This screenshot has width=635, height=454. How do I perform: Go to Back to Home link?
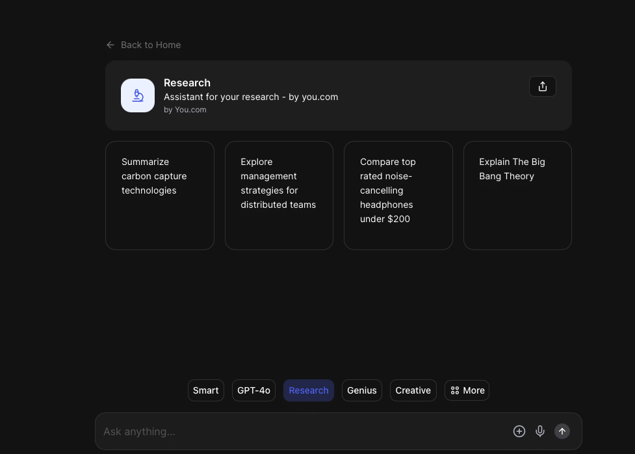click(x=151, y=45)
